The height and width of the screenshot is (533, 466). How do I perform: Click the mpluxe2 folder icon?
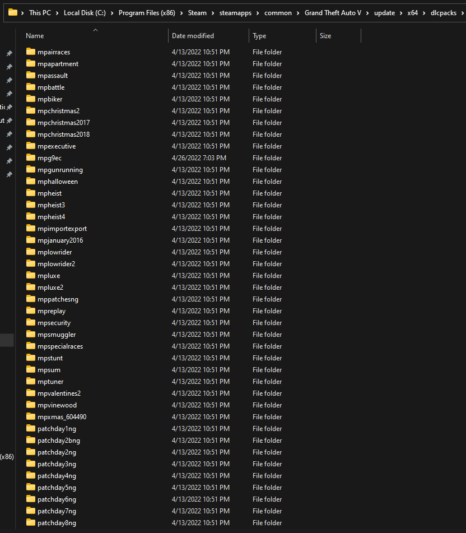(x=31, y=287)
